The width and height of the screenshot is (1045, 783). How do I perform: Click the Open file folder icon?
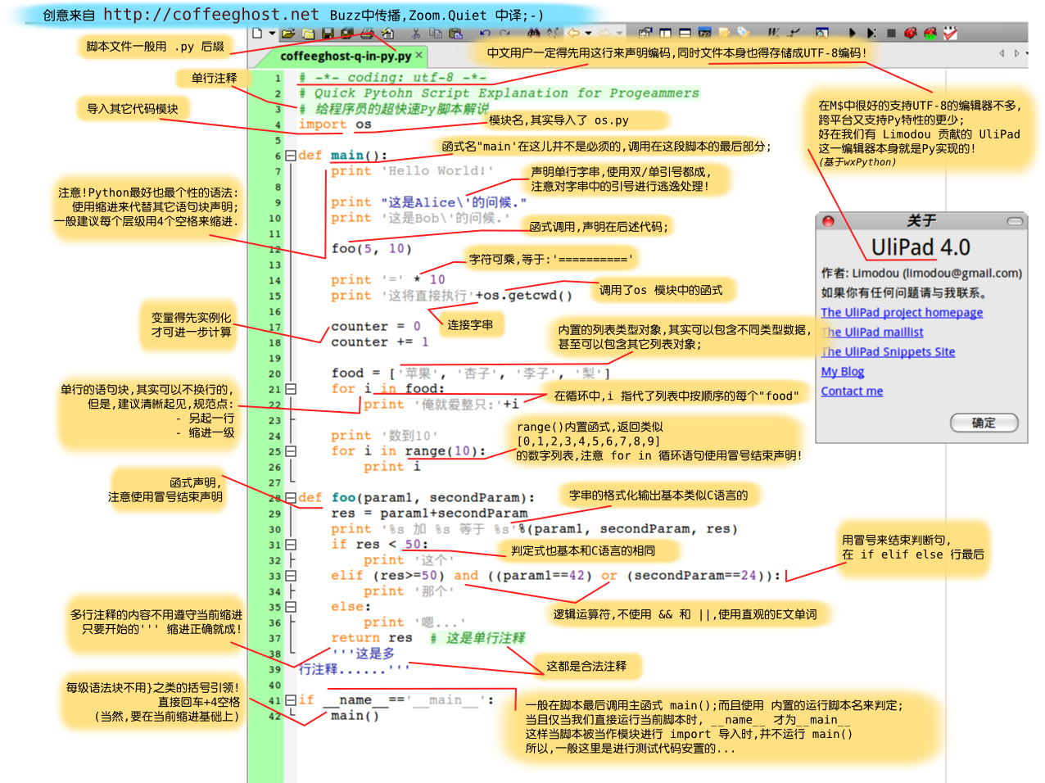(287, 34)
